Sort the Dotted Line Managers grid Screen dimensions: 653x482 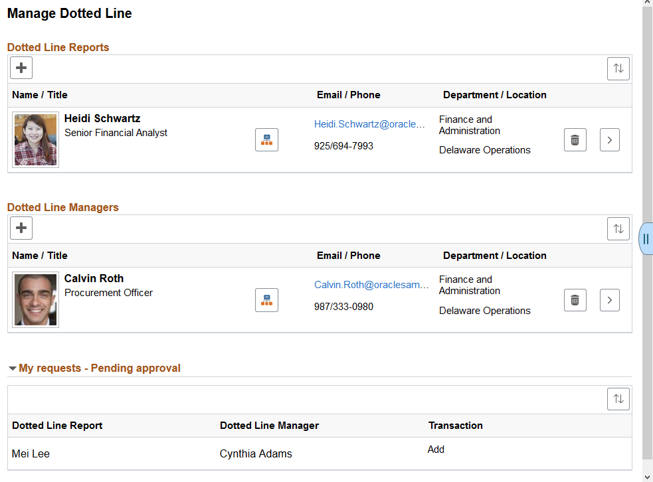coord(618,229)
